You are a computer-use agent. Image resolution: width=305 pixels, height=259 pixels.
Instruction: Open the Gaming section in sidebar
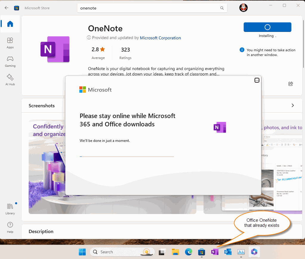(x=10, y=62)
